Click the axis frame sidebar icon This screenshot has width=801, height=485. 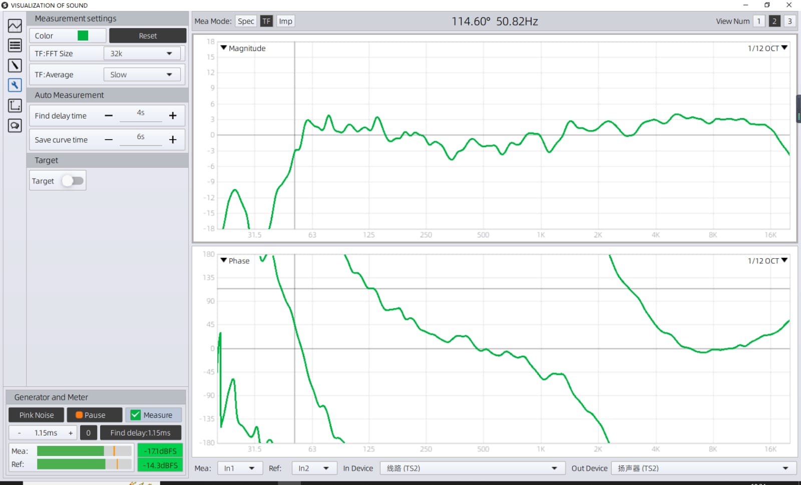click(x=15, y=105)
